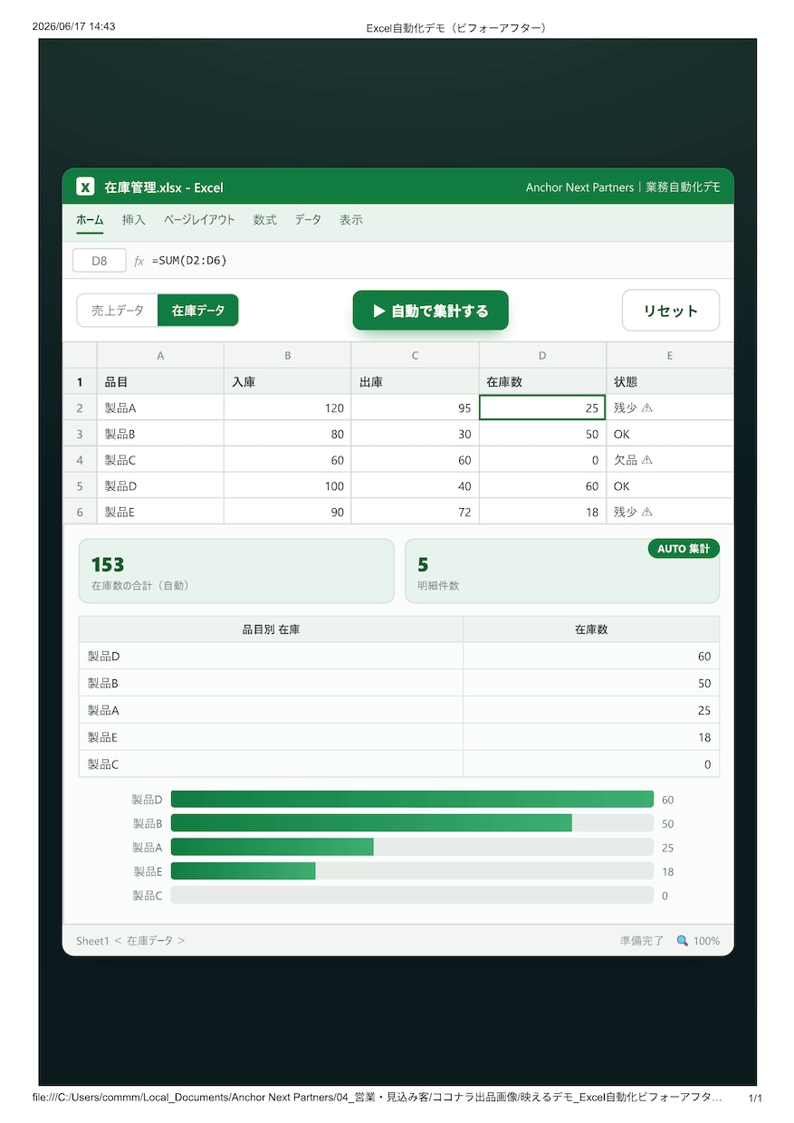Image resolution: width=794 pixels, height=1123 pixels.
Task: Select column header D
Action: pyautogui.click(x=542, y=356)
